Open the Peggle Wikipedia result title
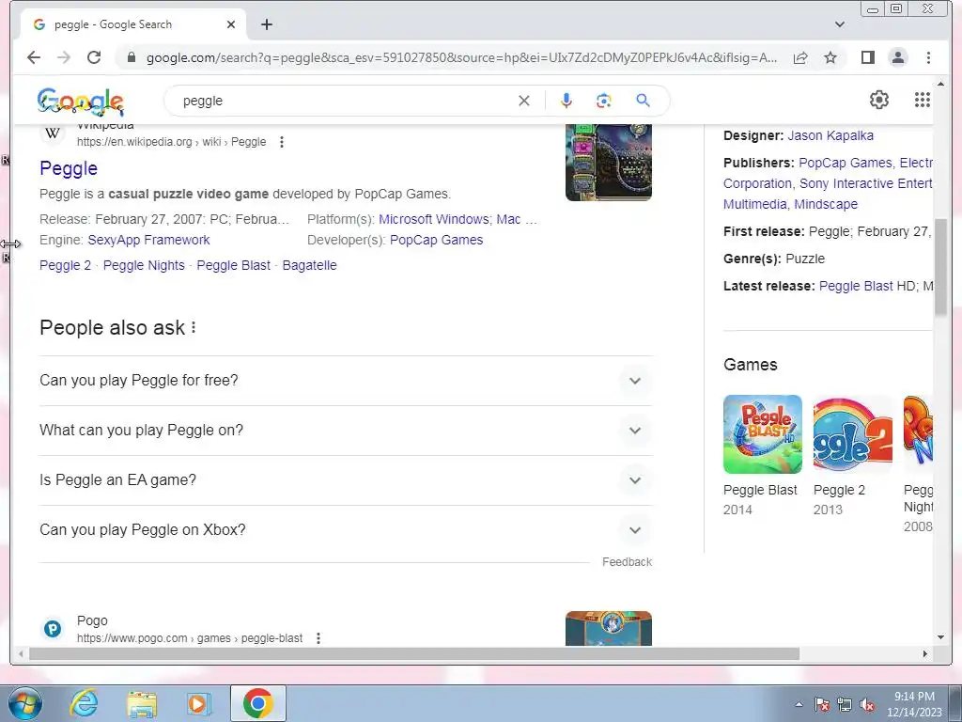The height and width of the screenshot is (722, 962). point(69,168)
